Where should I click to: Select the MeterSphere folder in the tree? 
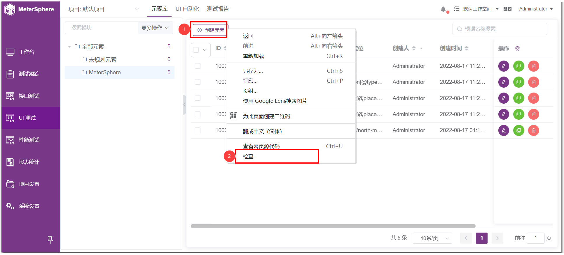pos(120,72)
